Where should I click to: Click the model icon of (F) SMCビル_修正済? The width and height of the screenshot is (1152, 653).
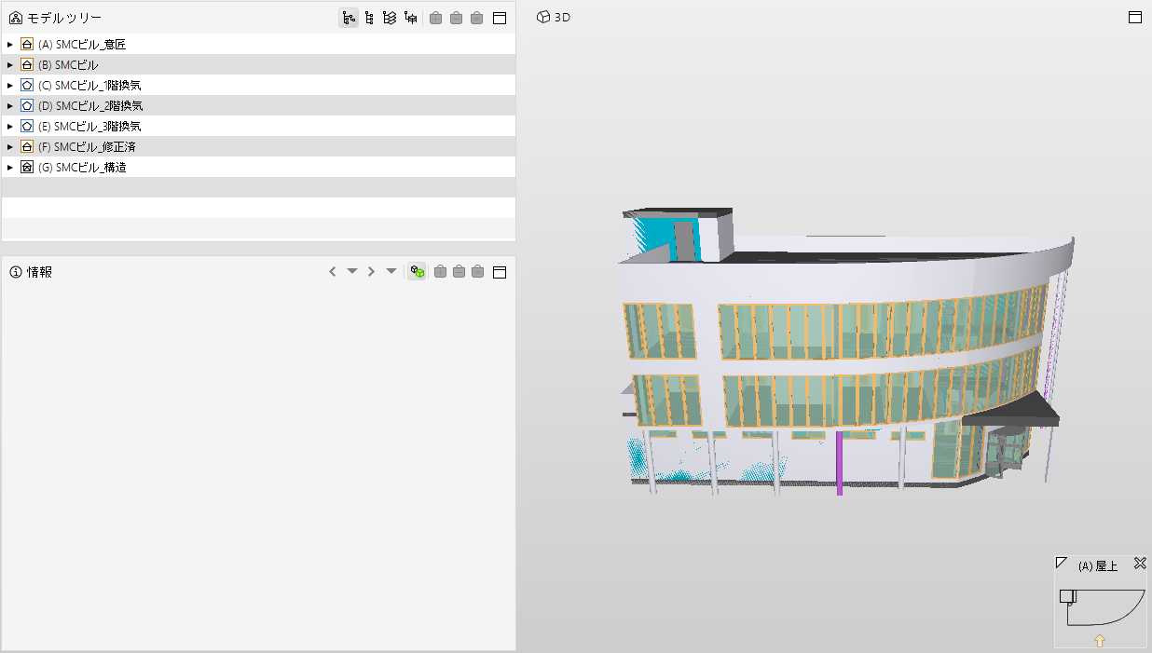[x=27, y=146]
